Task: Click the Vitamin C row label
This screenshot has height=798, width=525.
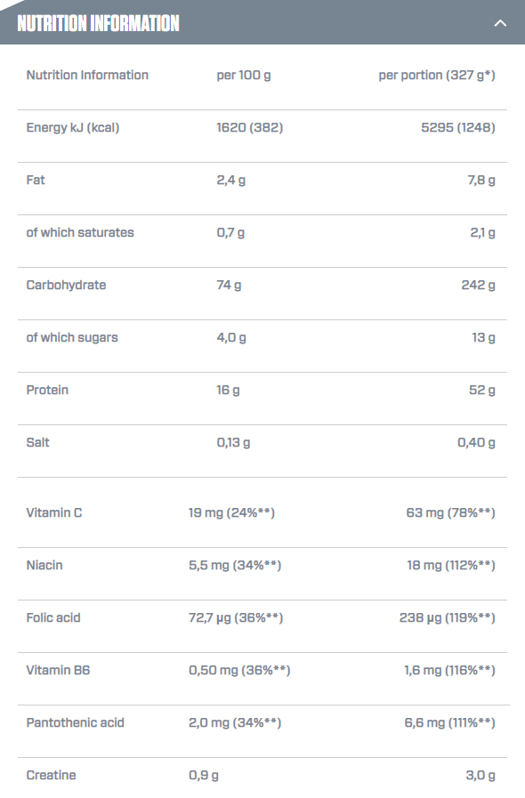Action: tap(54, 512)
